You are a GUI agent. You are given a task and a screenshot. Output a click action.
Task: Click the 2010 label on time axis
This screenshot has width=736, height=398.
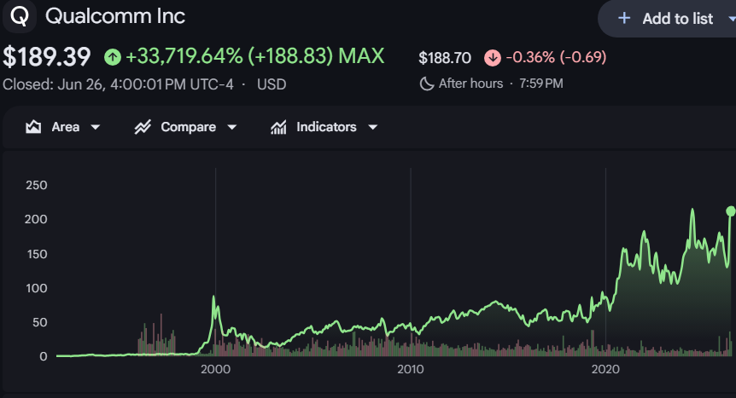tap(410, 369)
